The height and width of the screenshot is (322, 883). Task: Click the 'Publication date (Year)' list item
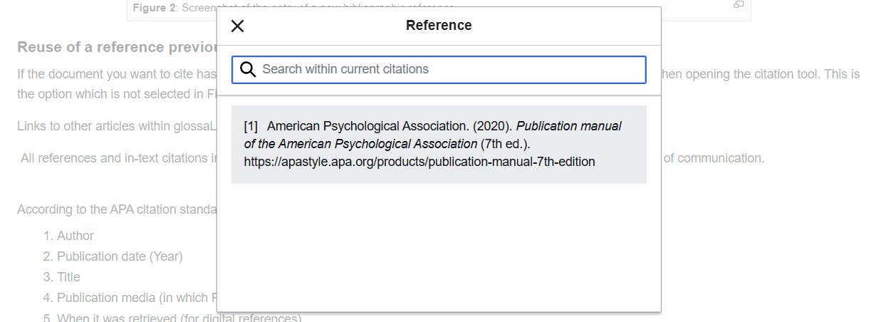pos(120,256)
